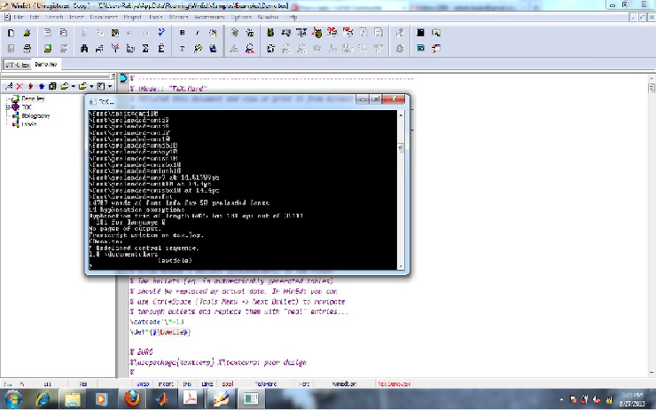Click the Italic formatting icon
Screen dimensions: 656x410
(198, 33)
